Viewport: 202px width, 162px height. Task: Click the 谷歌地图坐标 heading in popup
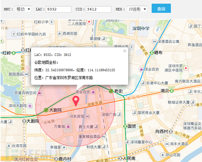46,62
